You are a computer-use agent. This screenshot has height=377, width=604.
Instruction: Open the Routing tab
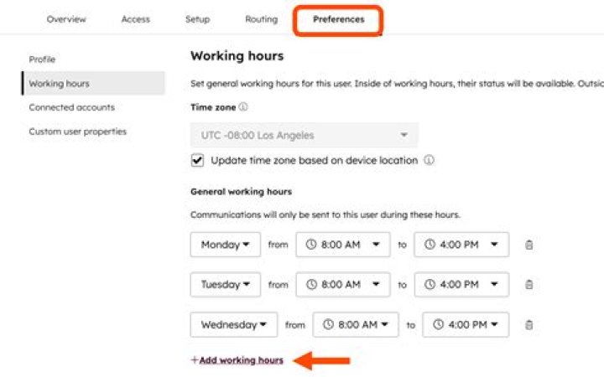[262, 19]
